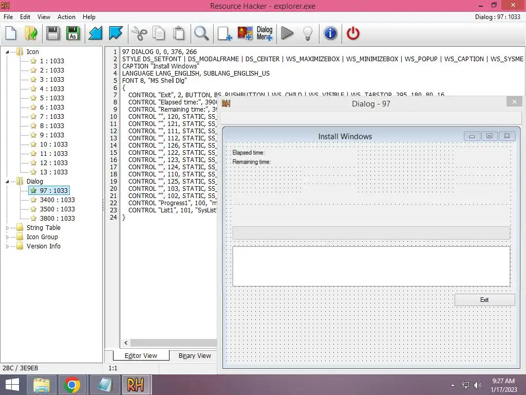The width and height of the screenshot is (526, 395).
Task: Expand the Icon Group folder
Action: pyautogui.click(x=7, y=237)
